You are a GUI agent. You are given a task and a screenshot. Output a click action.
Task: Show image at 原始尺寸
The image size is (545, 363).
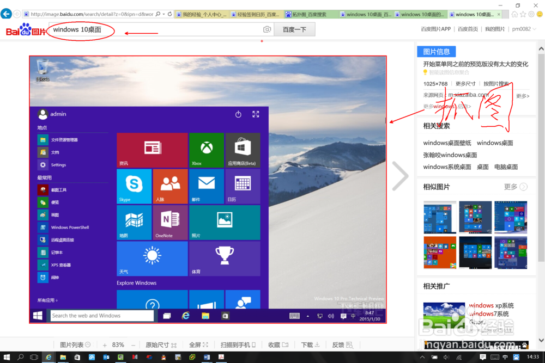161,345
